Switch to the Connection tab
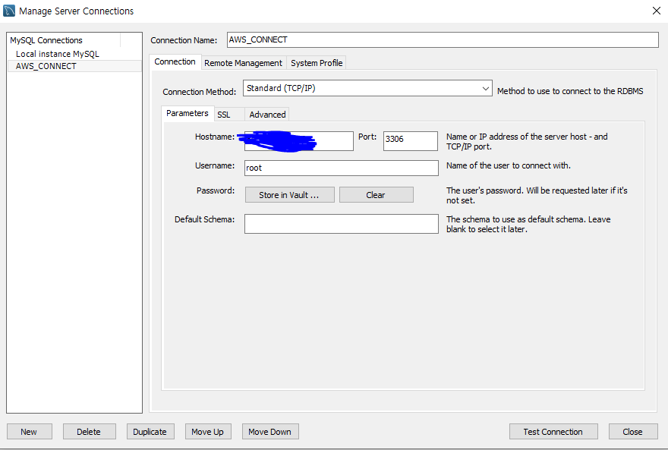This screenshot has height=450, width=668. 175,61
